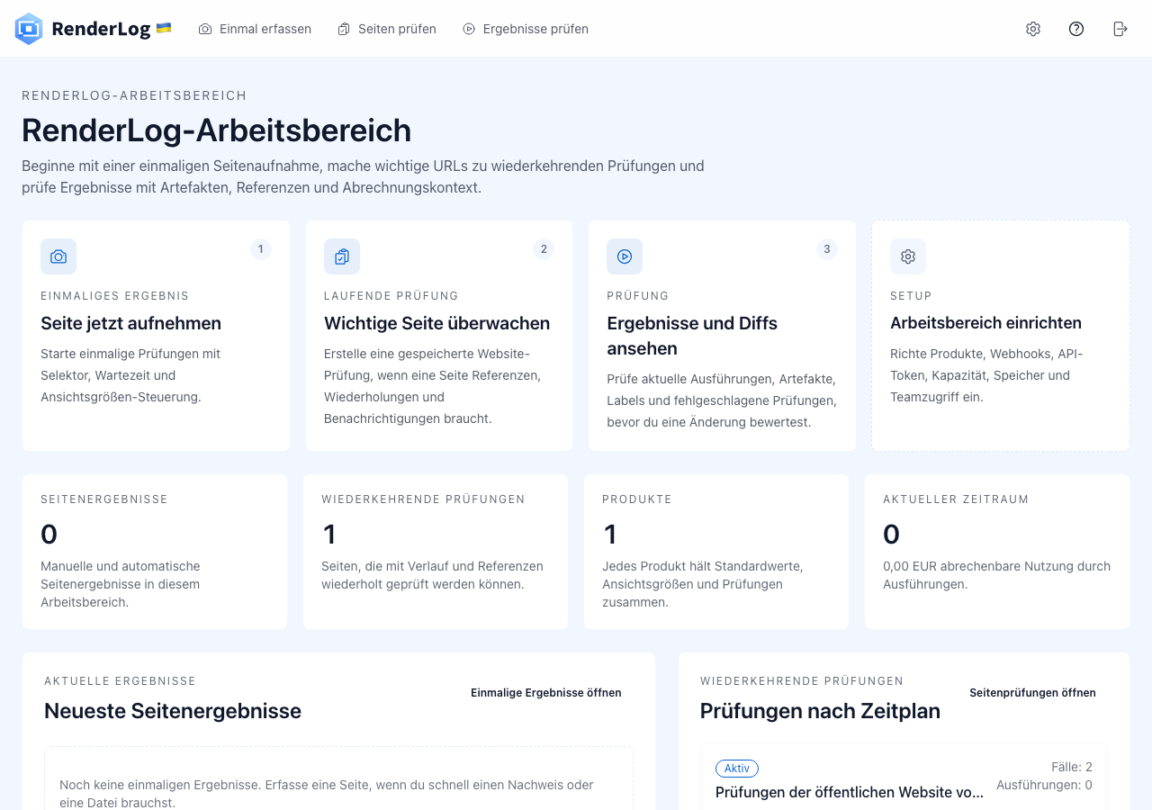
Task: Open help with the question mark icon
Action: (1076, 29)
